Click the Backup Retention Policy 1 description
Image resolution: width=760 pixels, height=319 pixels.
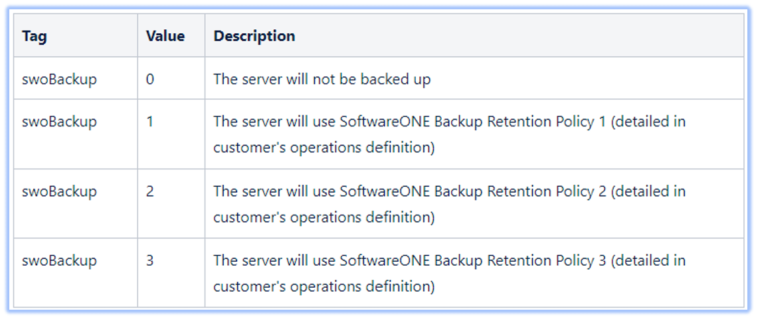tap(450, 134)
